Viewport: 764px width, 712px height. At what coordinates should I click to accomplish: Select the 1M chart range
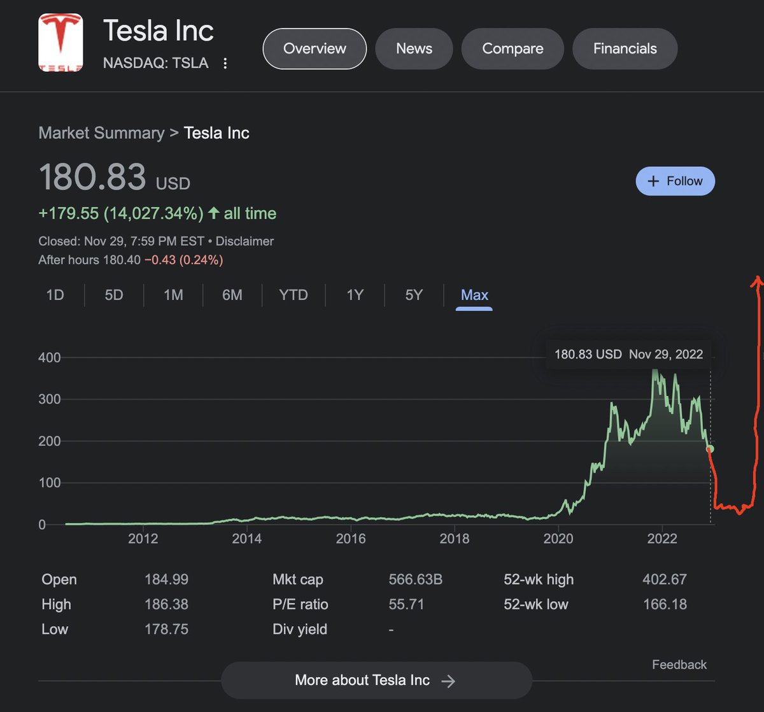[x=173, y=295]
